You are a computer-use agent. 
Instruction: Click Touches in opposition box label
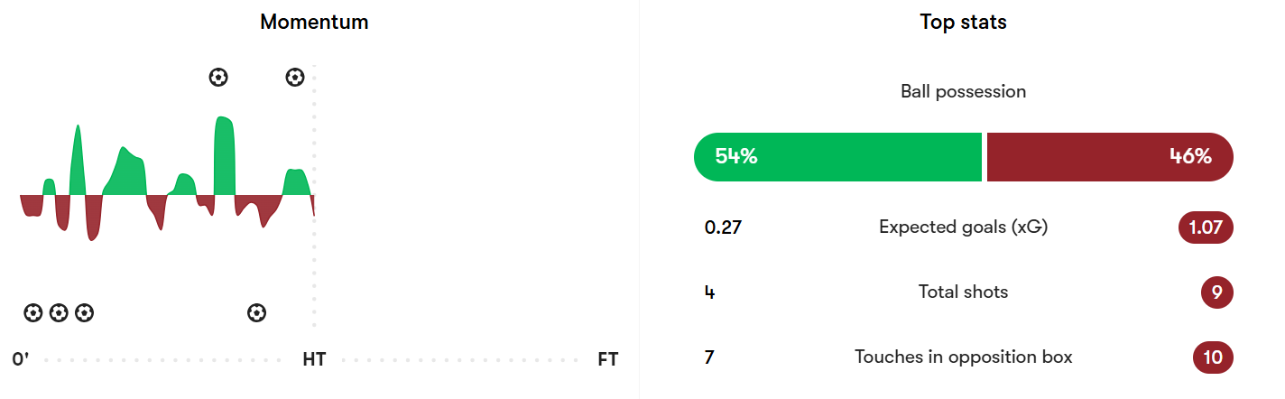(963, 357)
